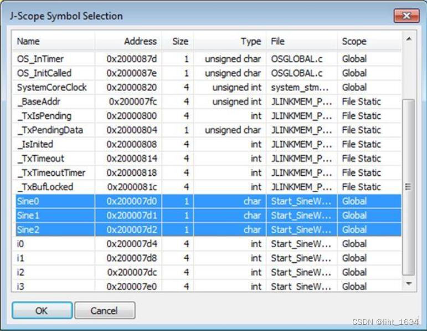
Task: Click the File Static scope of _BaseAddr
Action: 361,101
